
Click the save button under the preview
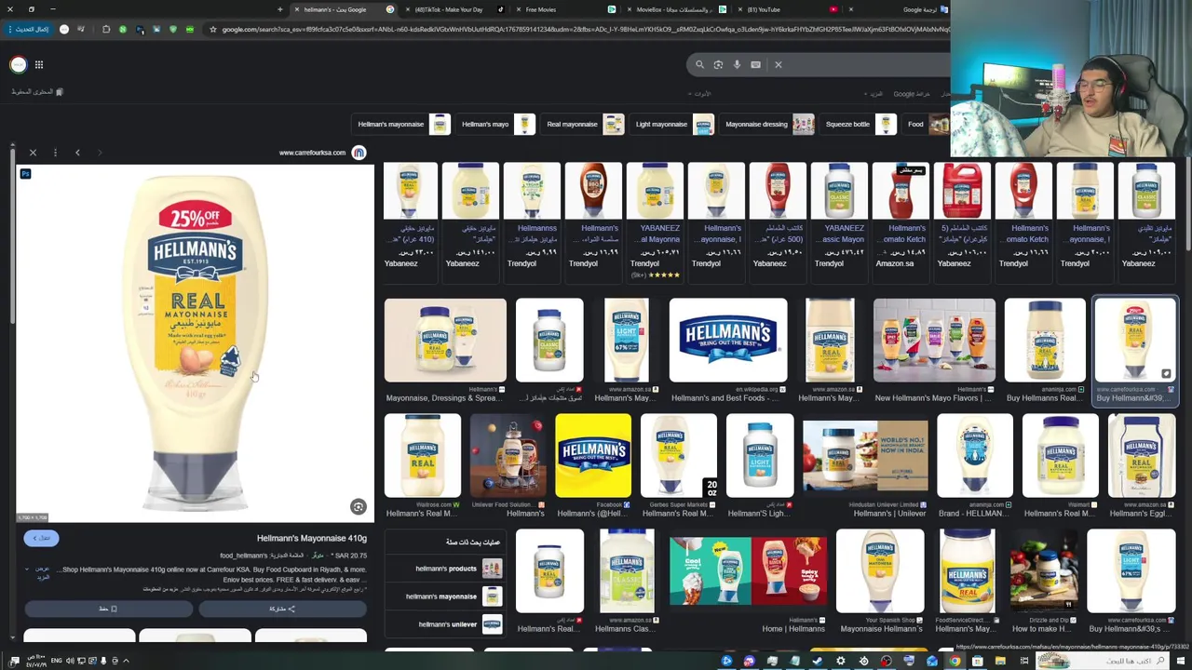coord(108,609)
